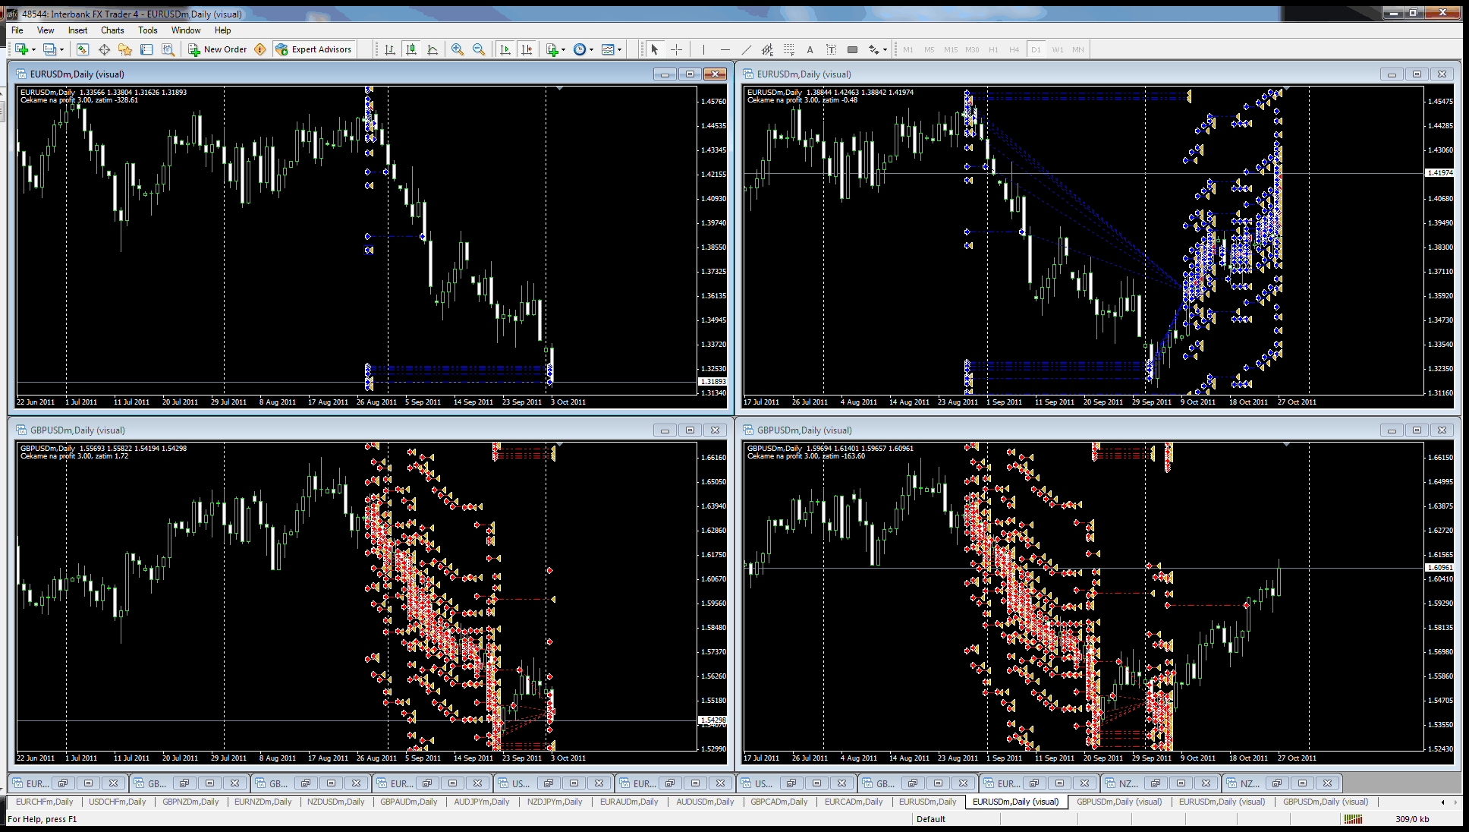Draw a horizontal line tool

(725, 49)
